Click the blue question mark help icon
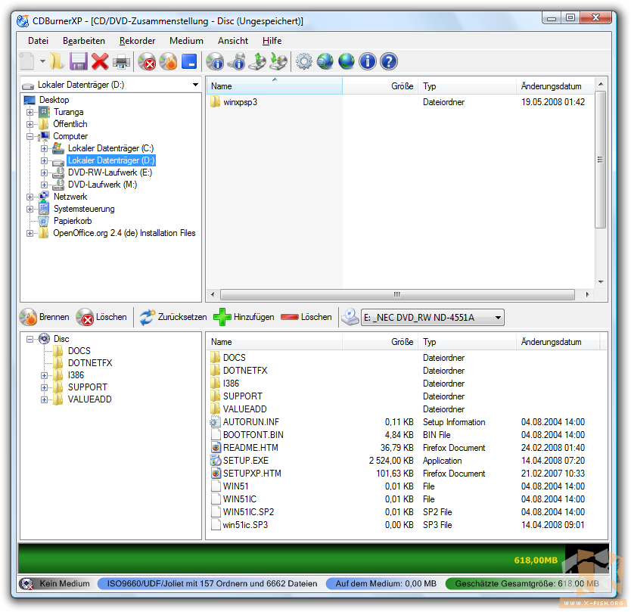 tap(389, 61)
